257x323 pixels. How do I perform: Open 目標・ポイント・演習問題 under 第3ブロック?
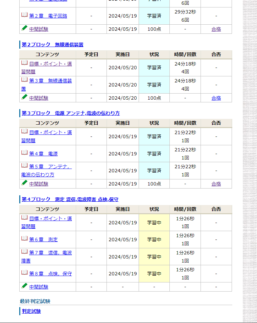coord(50,132)
